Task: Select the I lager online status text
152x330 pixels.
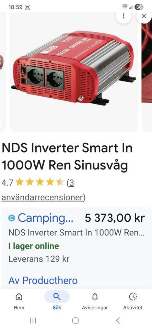Action: pos(34,246)
